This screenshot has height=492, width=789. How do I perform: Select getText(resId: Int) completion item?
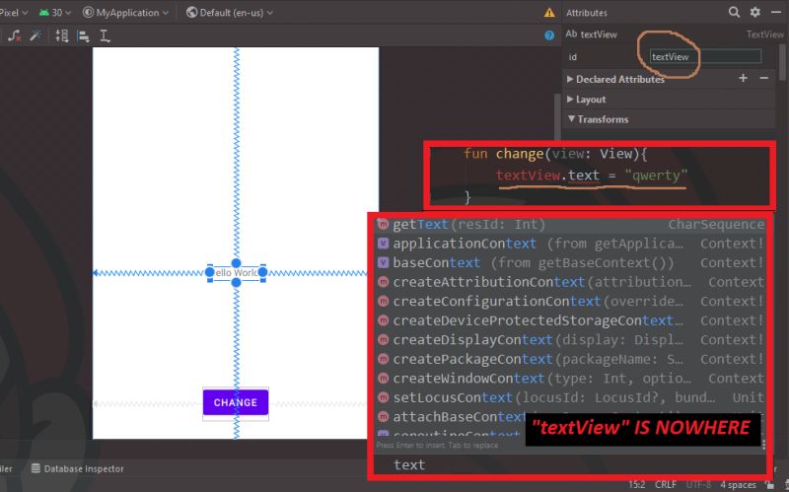(571, 225)
